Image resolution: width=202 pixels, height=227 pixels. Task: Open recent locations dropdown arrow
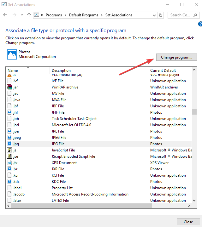[22, 15]
